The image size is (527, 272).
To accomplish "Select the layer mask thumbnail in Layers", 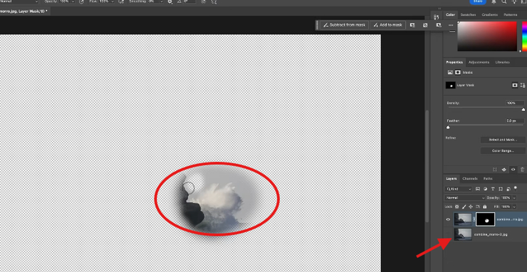I will 485,219.
